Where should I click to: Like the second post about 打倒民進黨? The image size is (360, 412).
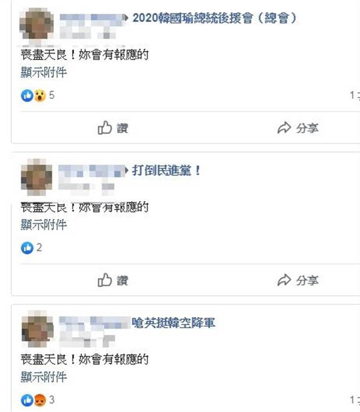(x=113, y=280)
